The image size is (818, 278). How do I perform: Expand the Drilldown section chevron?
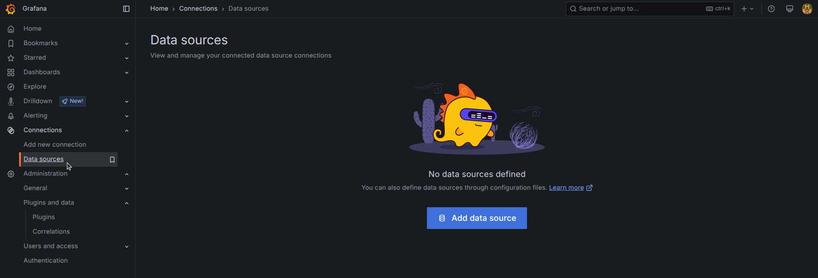pos(127,101)
